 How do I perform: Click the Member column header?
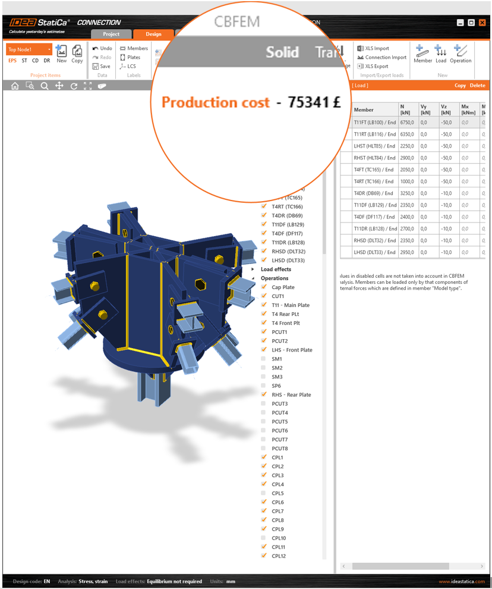[375, 109]
